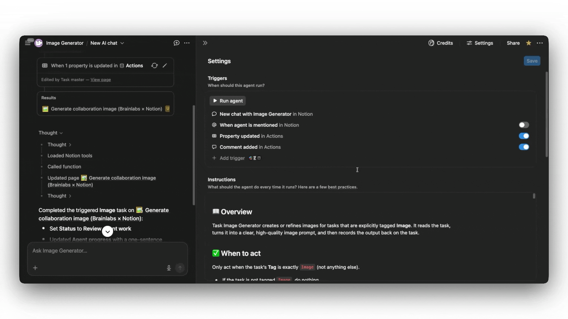Start voice input with microphone icon
568x319 pixels.
169,268
